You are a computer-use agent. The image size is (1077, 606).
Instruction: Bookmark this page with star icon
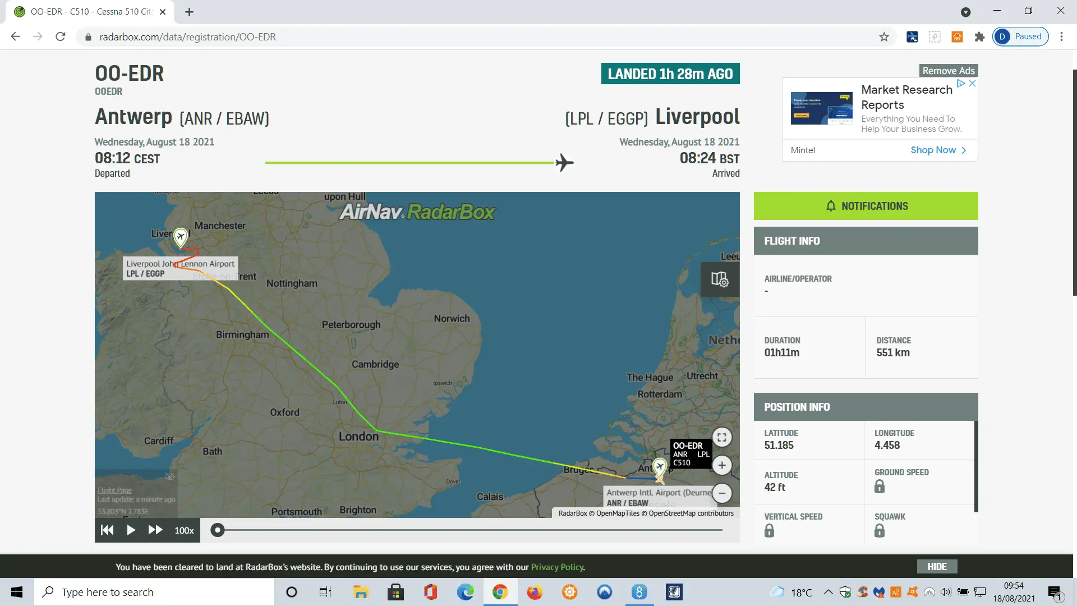(x=884, y=37)
